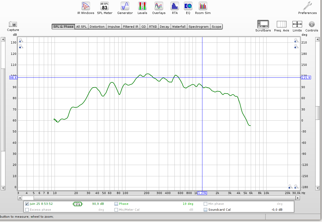The height and width of the screenshot is (222, 322).
Task: Click the frequency scrollbar right arrow
Action: [x=298, y=198]
